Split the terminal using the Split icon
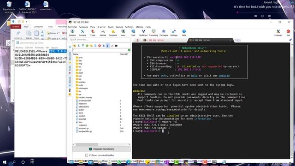295x166 pixels. click(x=133, y=33)
